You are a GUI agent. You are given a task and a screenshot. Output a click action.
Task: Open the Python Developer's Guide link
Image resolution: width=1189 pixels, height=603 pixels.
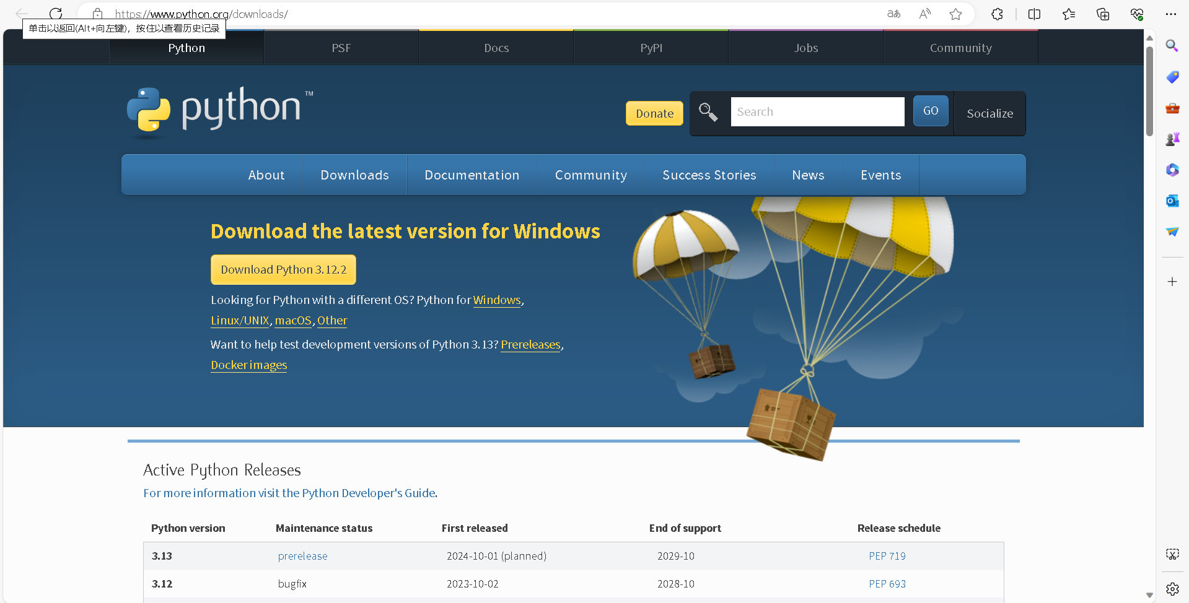[x=289, y=493]
